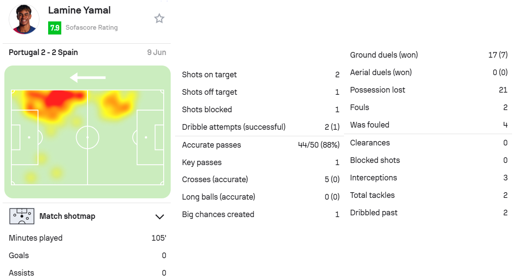Screen dimensions: 516x280
Task: Select the Interceptions stat row
Action: tap(429, 178)
